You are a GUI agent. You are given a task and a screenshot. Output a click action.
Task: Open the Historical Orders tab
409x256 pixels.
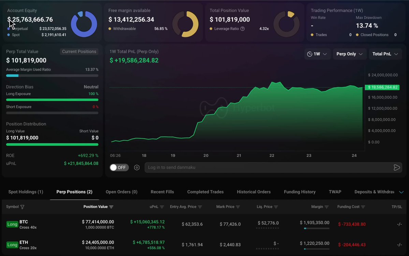(x=253, y=192)
